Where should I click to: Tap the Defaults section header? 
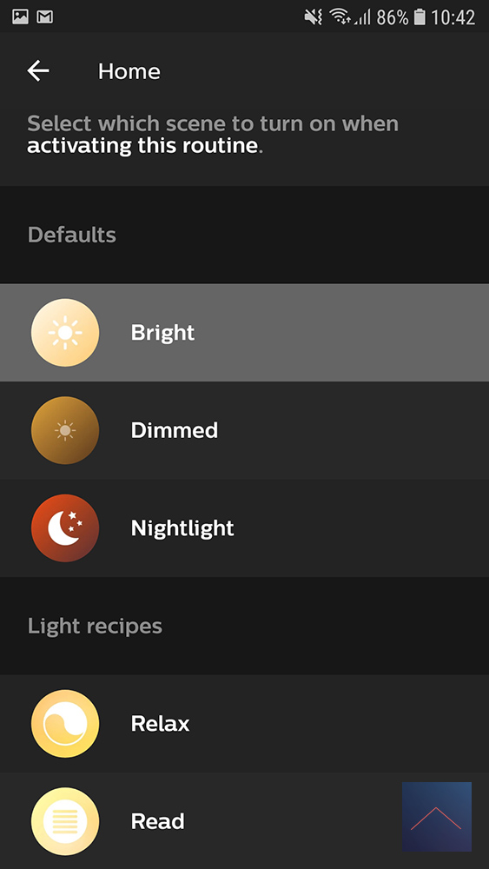pyautogui.click(x=72, y=235)
